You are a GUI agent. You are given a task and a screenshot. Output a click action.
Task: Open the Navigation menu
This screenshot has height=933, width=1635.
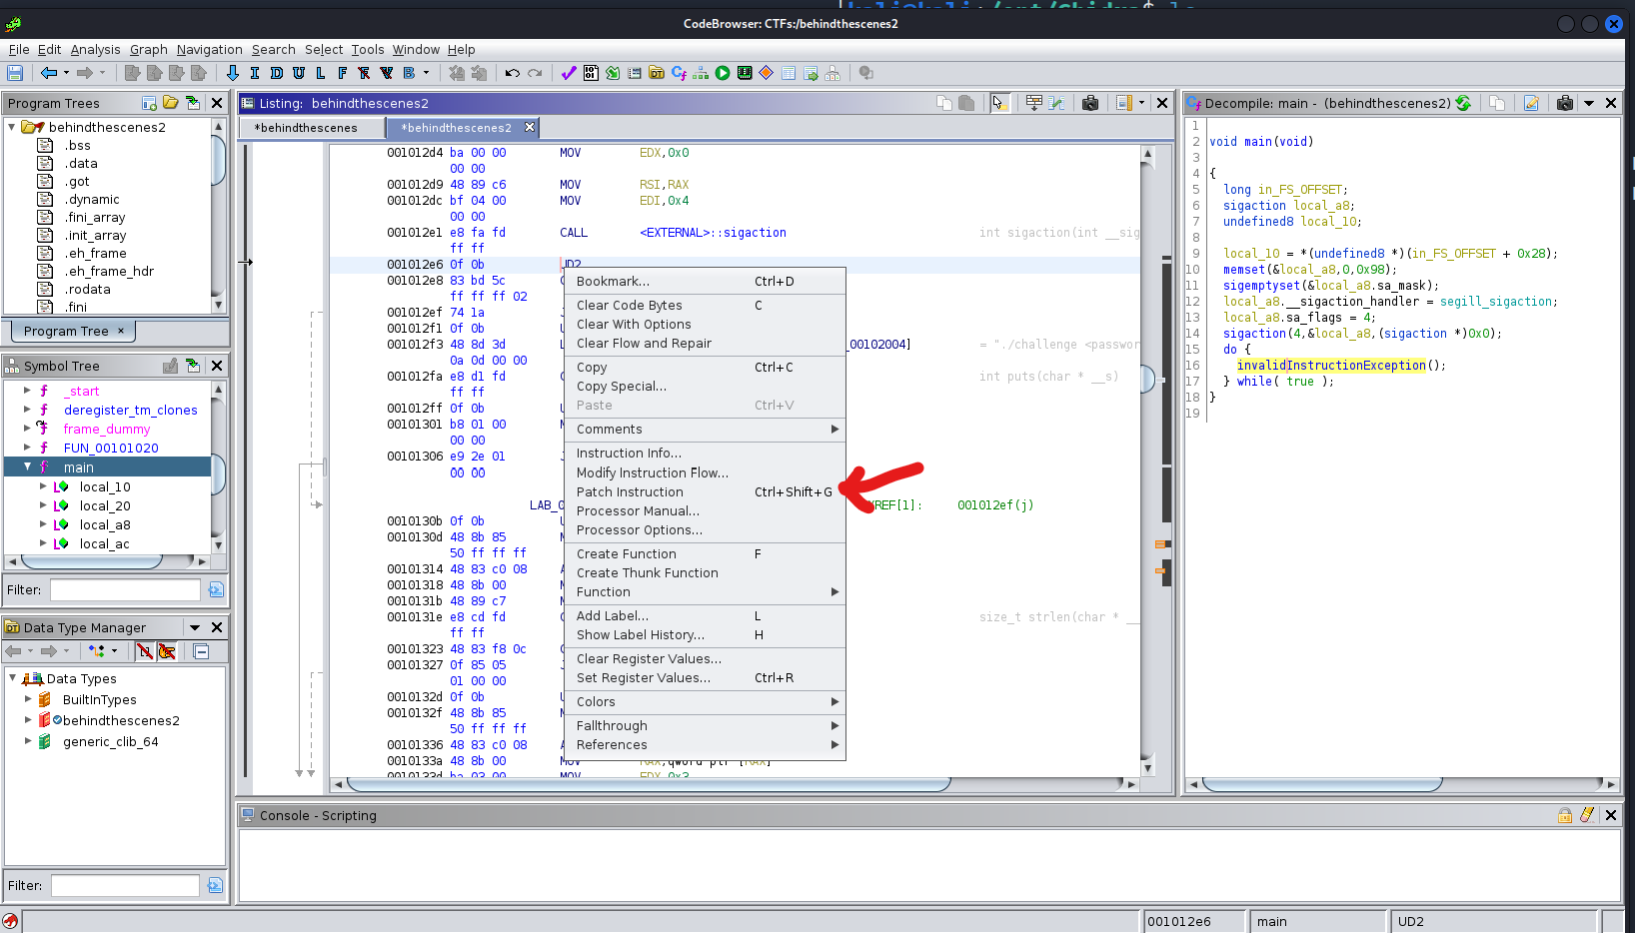[209, 49]
